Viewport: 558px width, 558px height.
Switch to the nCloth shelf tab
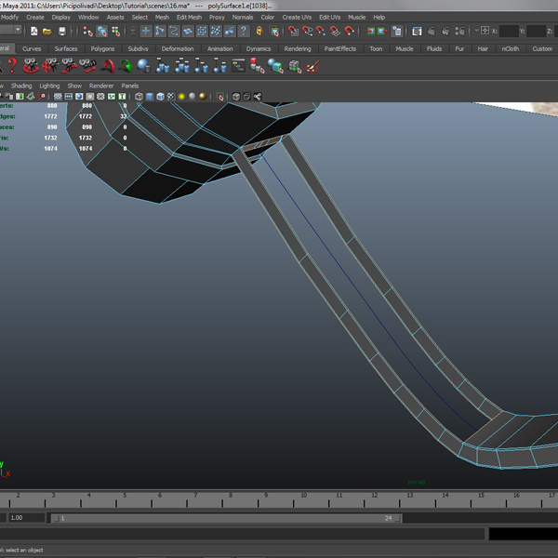[511, 48]
